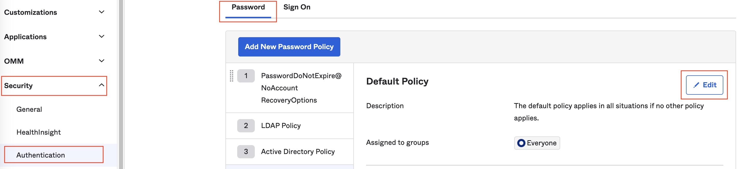Select the LDAP Policy name
The width and height of the screenshot is (745, 169).
(x=281, y=126)
